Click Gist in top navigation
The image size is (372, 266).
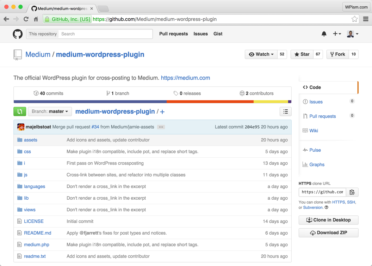pyautogui.click(x=218, y=34)
